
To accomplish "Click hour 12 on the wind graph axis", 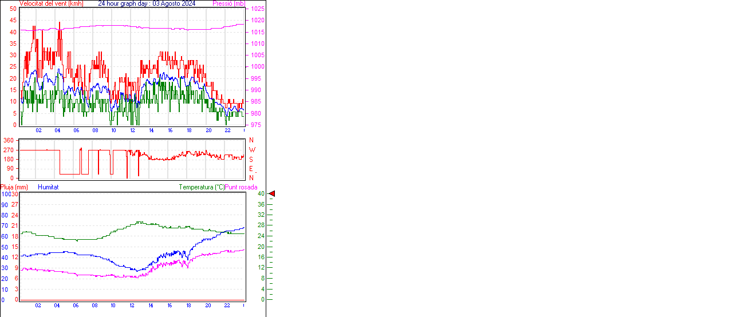I will [133, 130].
